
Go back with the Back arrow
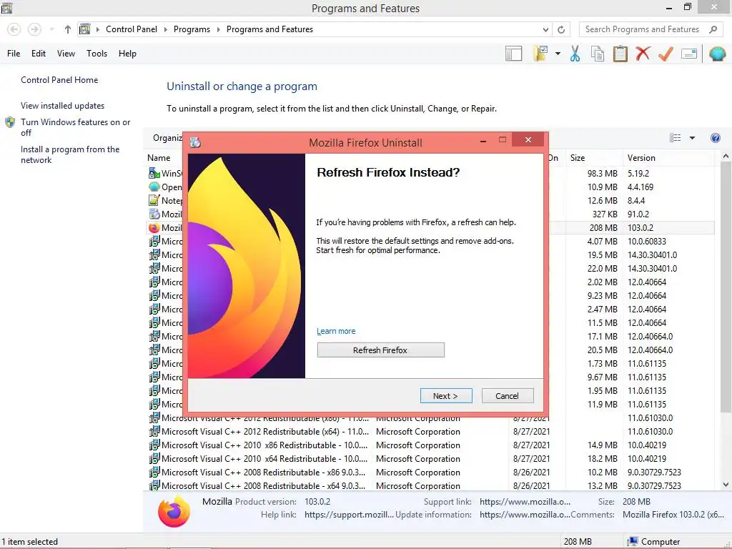coord(14,29)
